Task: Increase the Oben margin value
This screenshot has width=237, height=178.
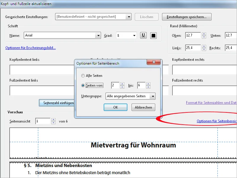Action: pyautogui.click(x=204, y=34)
